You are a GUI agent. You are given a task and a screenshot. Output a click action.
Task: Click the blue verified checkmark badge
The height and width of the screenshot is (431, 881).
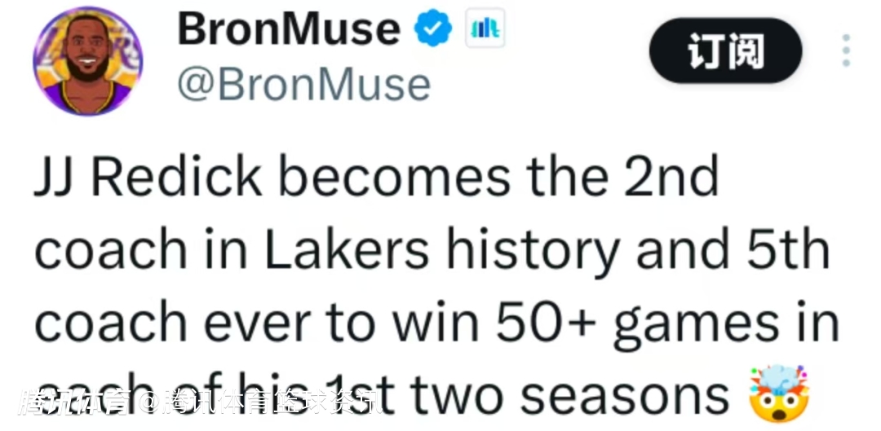[x=433, y=31]
